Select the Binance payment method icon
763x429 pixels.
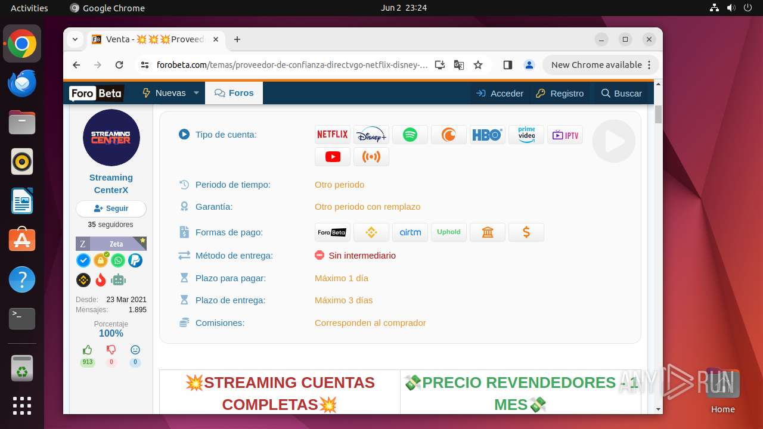tap(371, 232)
